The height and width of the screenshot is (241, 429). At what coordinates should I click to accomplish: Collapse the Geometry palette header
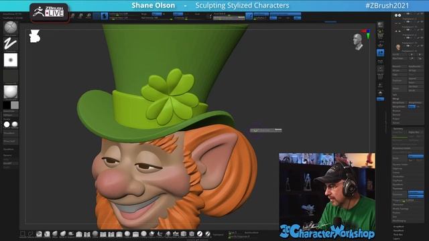pos(398,129)
